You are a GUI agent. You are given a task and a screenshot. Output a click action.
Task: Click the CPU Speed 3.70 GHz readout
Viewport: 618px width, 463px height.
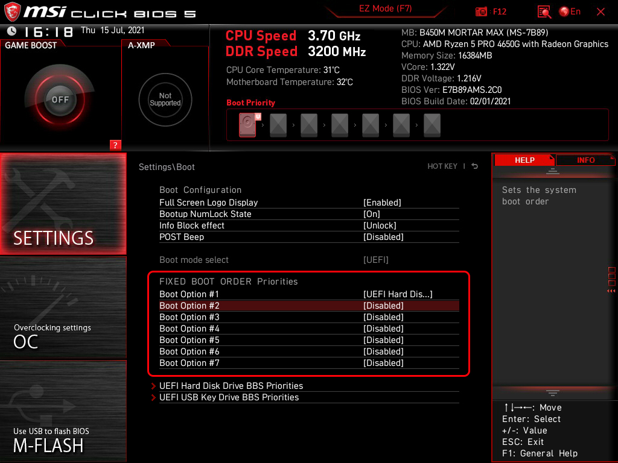click(x=293, y=36)
